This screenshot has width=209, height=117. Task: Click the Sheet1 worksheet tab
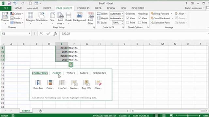point(26,111)
